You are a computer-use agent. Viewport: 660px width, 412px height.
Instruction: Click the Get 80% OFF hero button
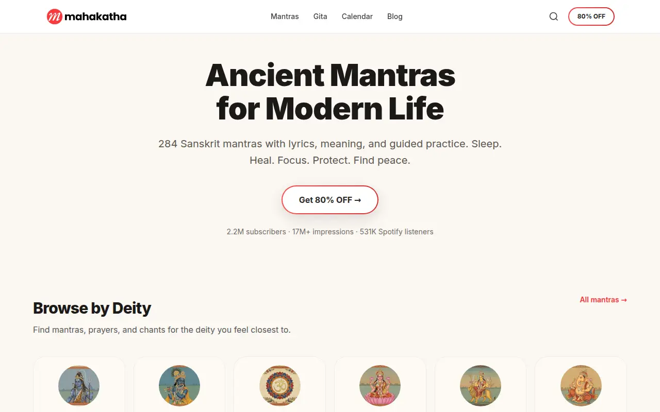pyautogui.click(x=330, y=200)
